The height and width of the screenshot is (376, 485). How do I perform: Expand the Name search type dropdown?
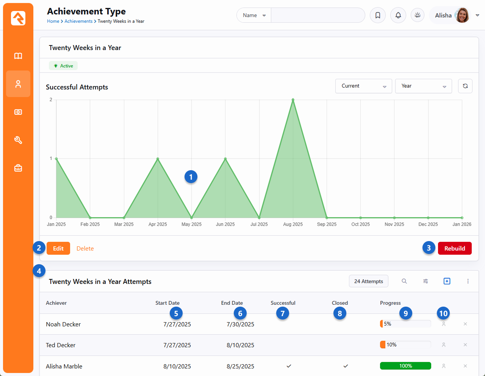(x=254, y=16)
